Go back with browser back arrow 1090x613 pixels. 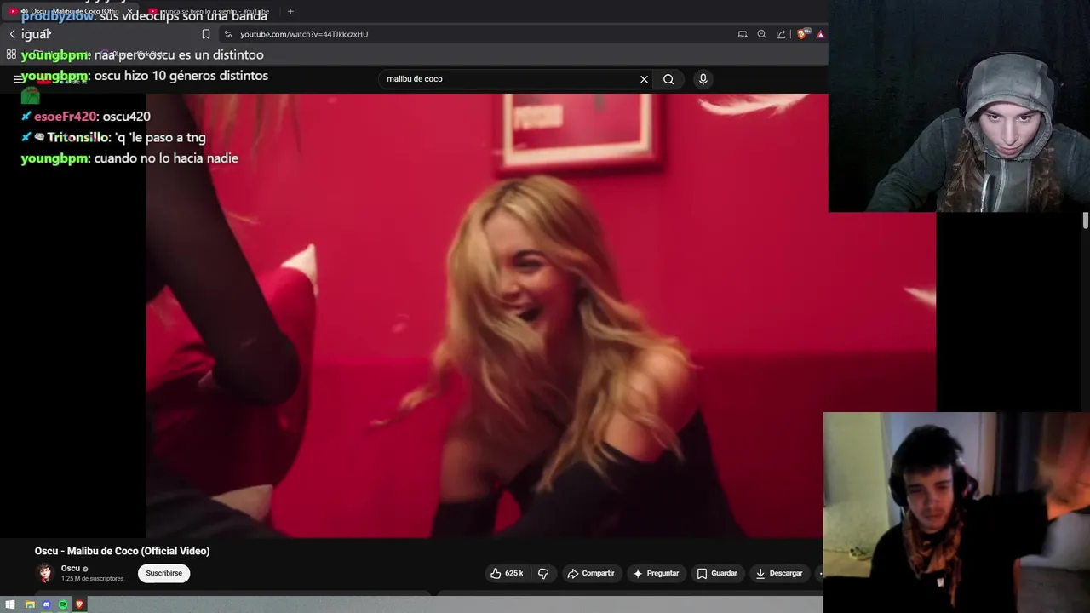[x=12, y=34]
